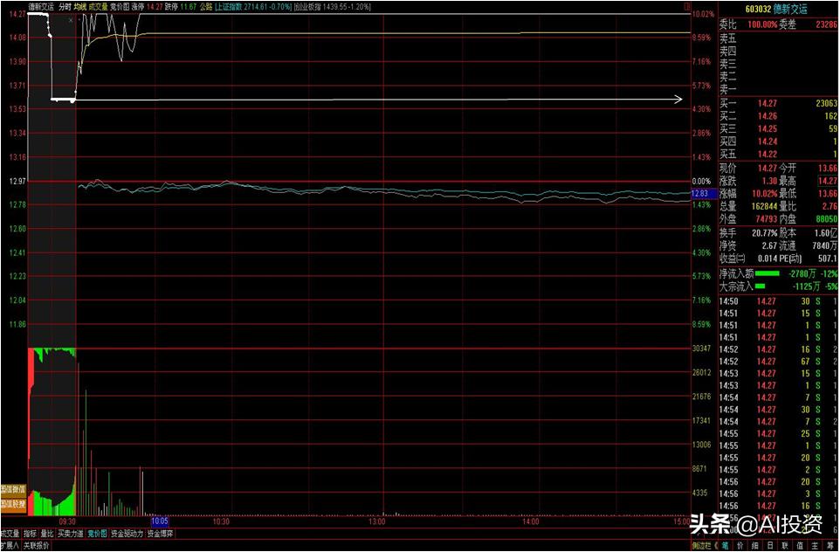Toggle the 成交量 legend in the chart header
This screenshot has height=552, width=840.
pyautogui.click(x=98, y=7)
